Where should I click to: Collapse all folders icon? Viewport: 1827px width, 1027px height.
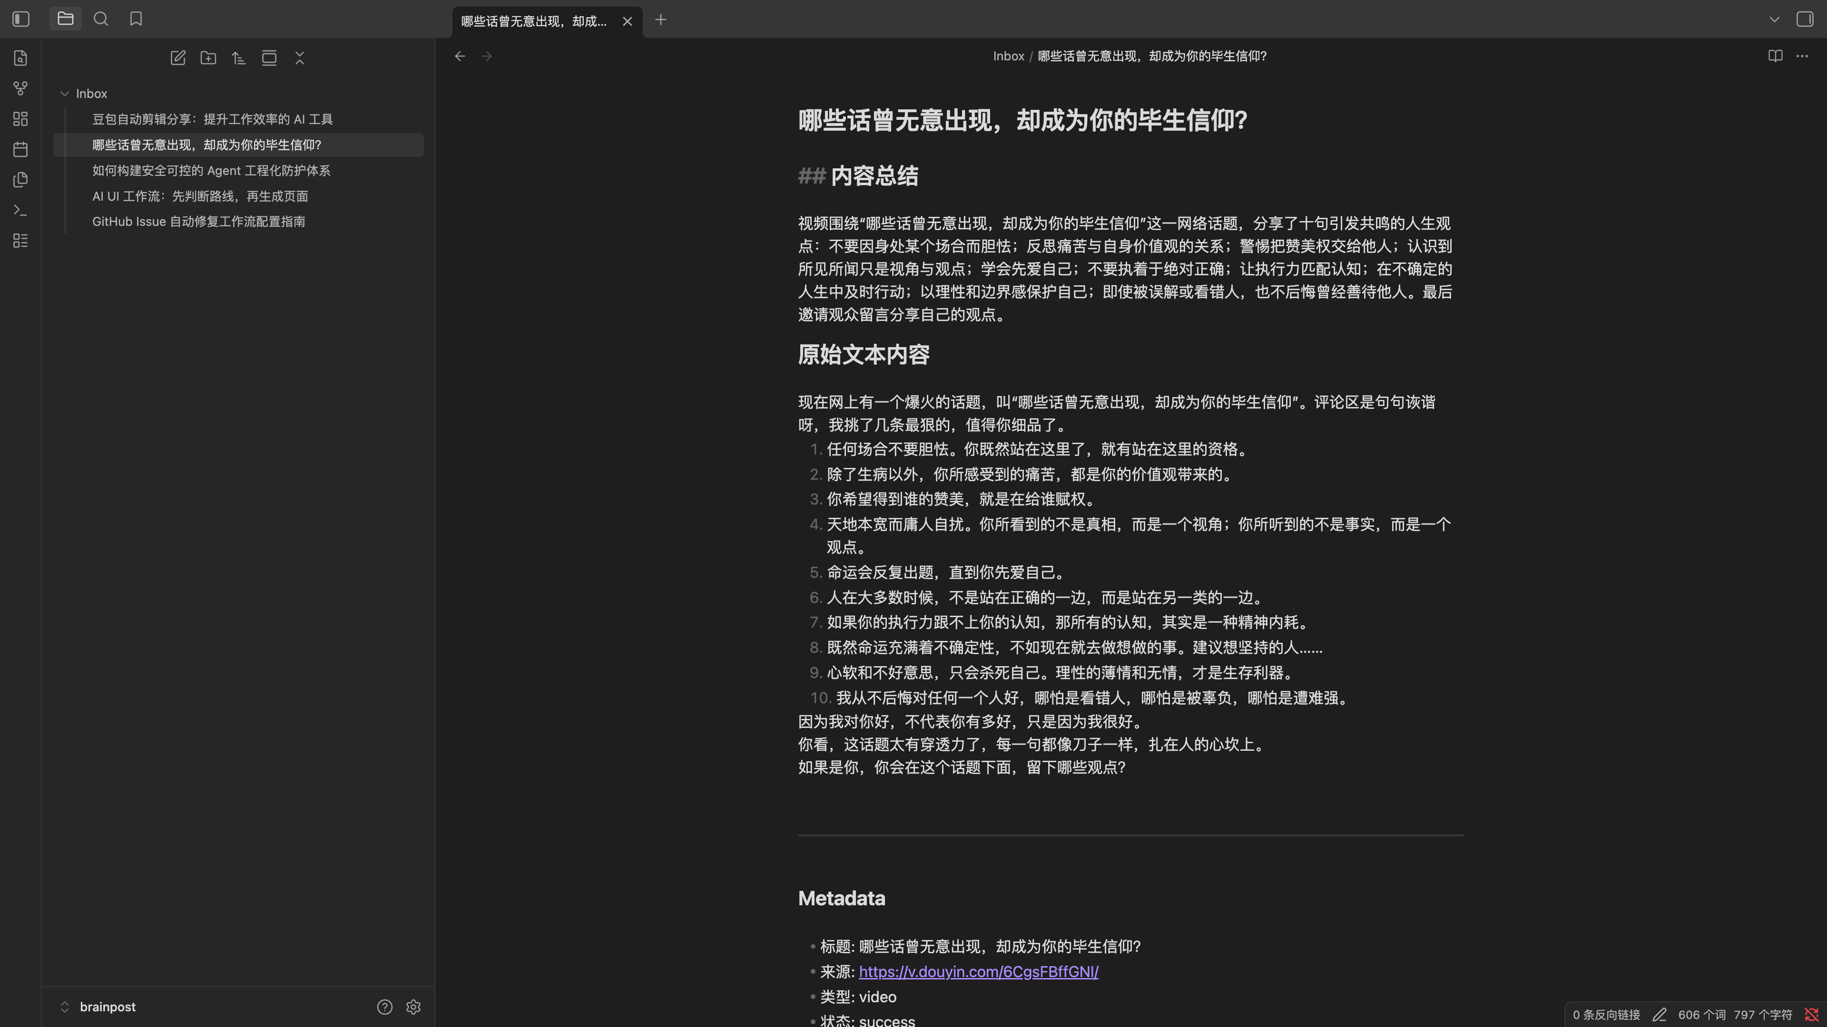click(x=300, y=58)
